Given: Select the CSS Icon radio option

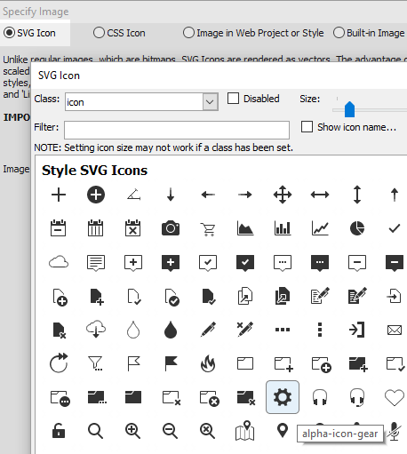Looking at the screenshot, I should 119,33.
